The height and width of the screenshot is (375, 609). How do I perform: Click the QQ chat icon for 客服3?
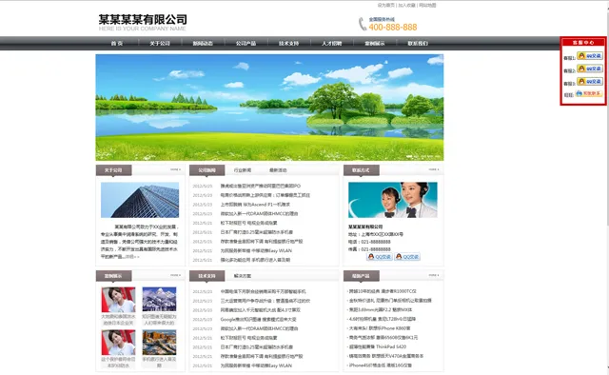coord(590,81)
